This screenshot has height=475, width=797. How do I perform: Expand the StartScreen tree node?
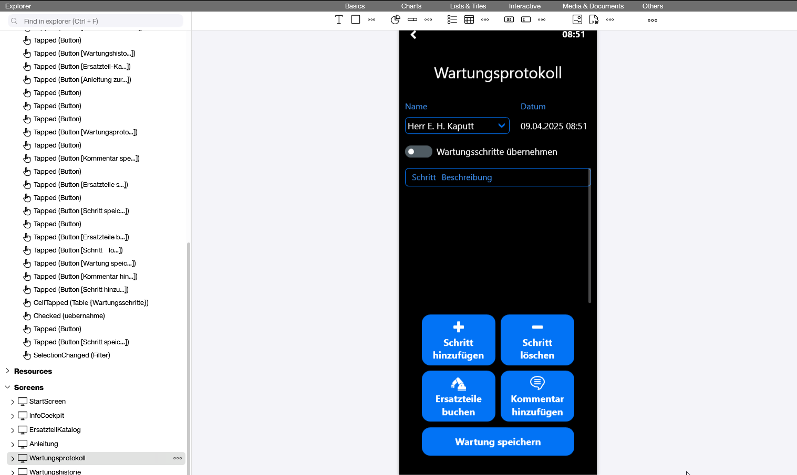pyautogui.click(x=12, y=401)
